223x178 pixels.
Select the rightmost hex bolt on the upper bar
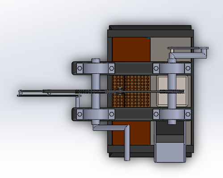pos(188,68)
